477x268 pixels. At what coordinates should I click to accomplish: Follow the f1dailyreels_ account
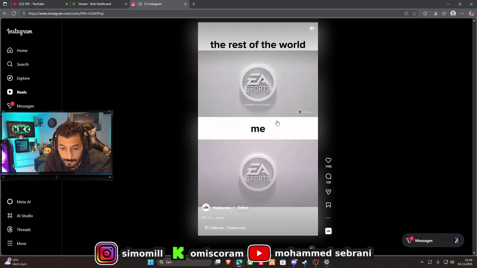tap(243, 208)
